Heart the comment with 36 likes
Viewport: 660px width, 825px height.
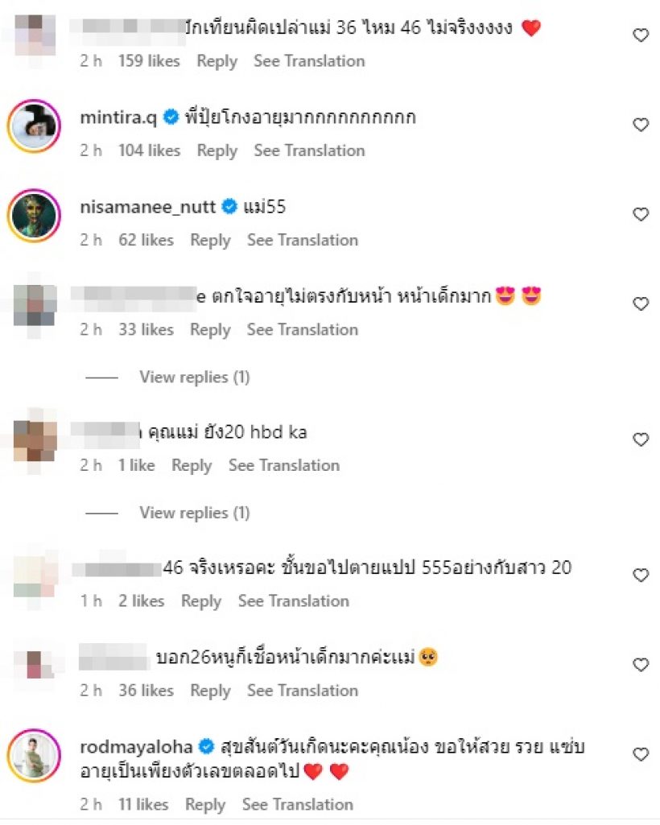[641, 665]
